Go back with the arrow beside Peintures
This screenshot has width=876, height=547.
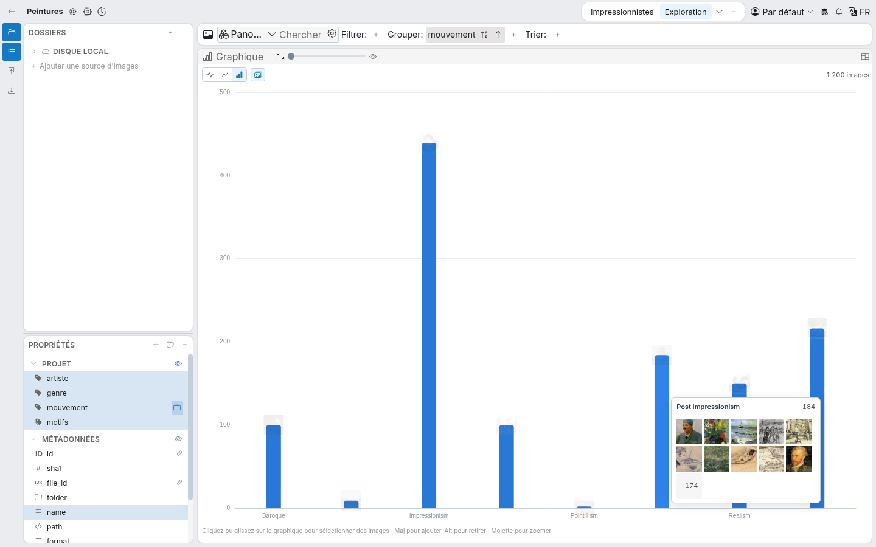coord(12,12)
